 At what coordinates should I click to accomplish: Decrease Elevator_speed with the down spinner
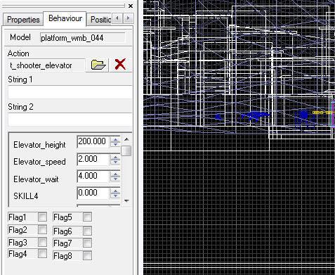115,162
